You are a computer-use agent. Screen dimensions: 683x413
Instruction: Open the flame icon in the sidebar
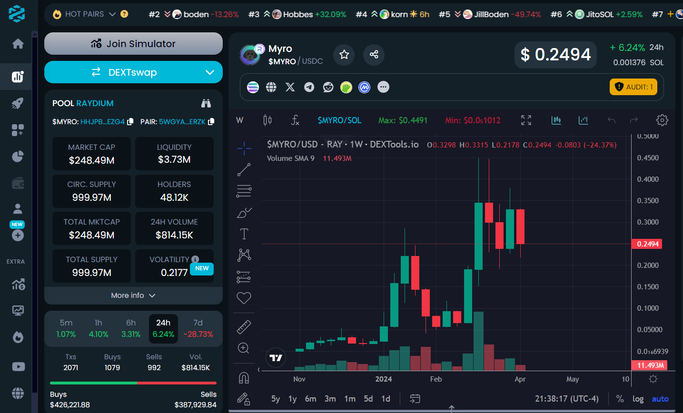pyautogui.click(x=18, y=337)
